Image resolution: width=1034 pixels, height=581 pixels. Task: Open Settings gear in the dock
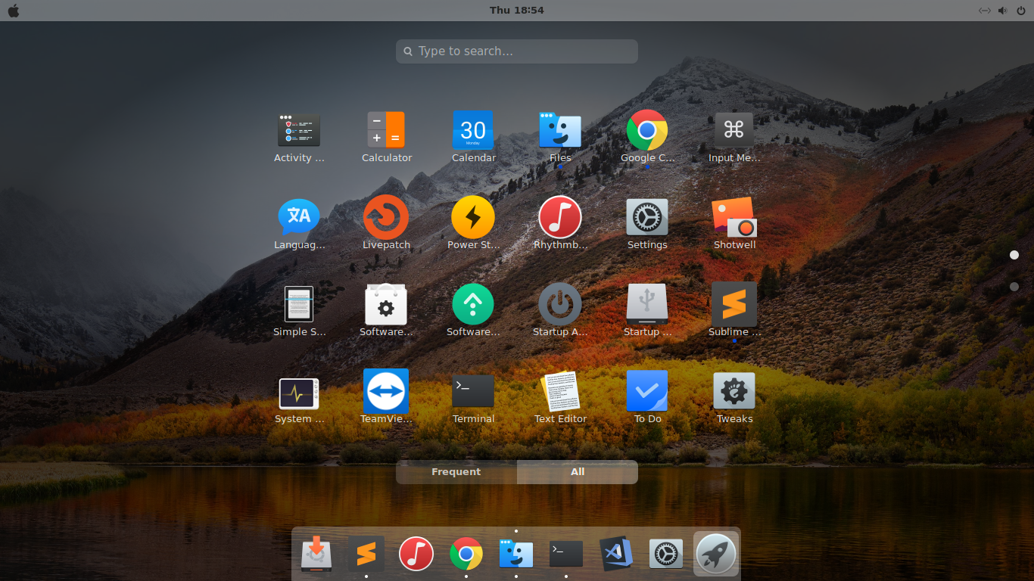[x=666, y=555]
